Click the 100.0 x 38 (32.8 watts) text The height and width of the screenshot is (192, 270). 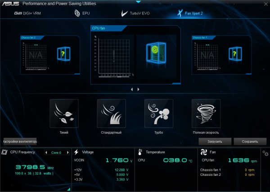point(34,174)
